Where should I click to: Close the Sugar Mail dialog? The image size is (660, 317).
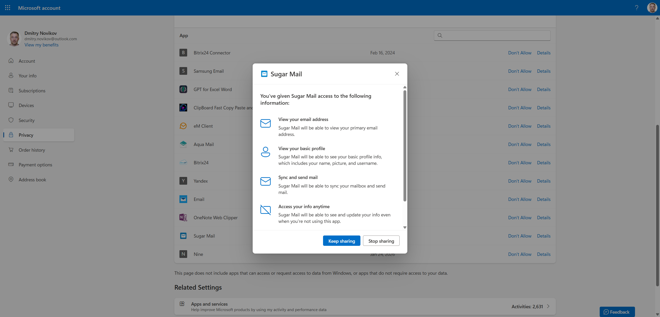[x=397, y=74]
